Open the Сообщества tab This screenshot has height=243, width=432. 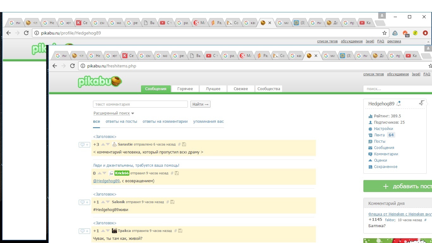pos(269,89)
